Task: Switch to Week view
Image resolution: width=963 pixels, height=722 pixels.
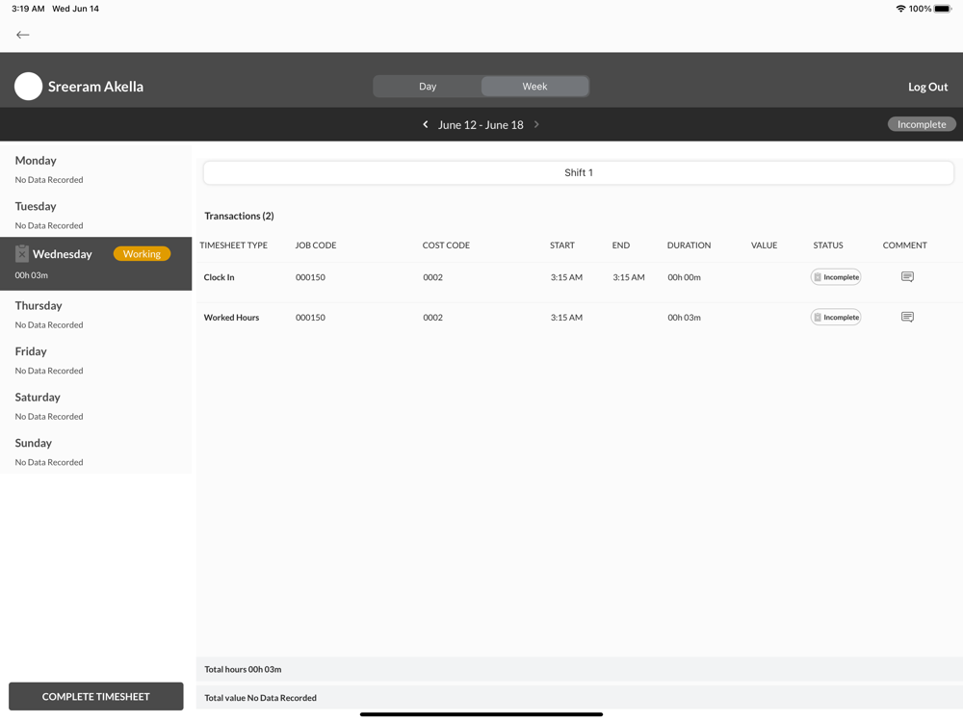Action: click(534, 87)
